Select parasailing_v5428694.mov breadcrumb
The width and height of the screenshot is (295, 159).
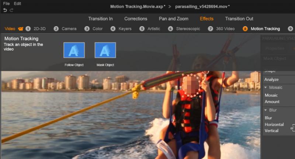(202, 7)
